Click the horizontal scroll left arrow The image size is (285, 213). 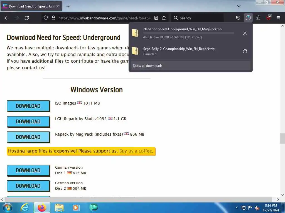[x=2, y=199]
